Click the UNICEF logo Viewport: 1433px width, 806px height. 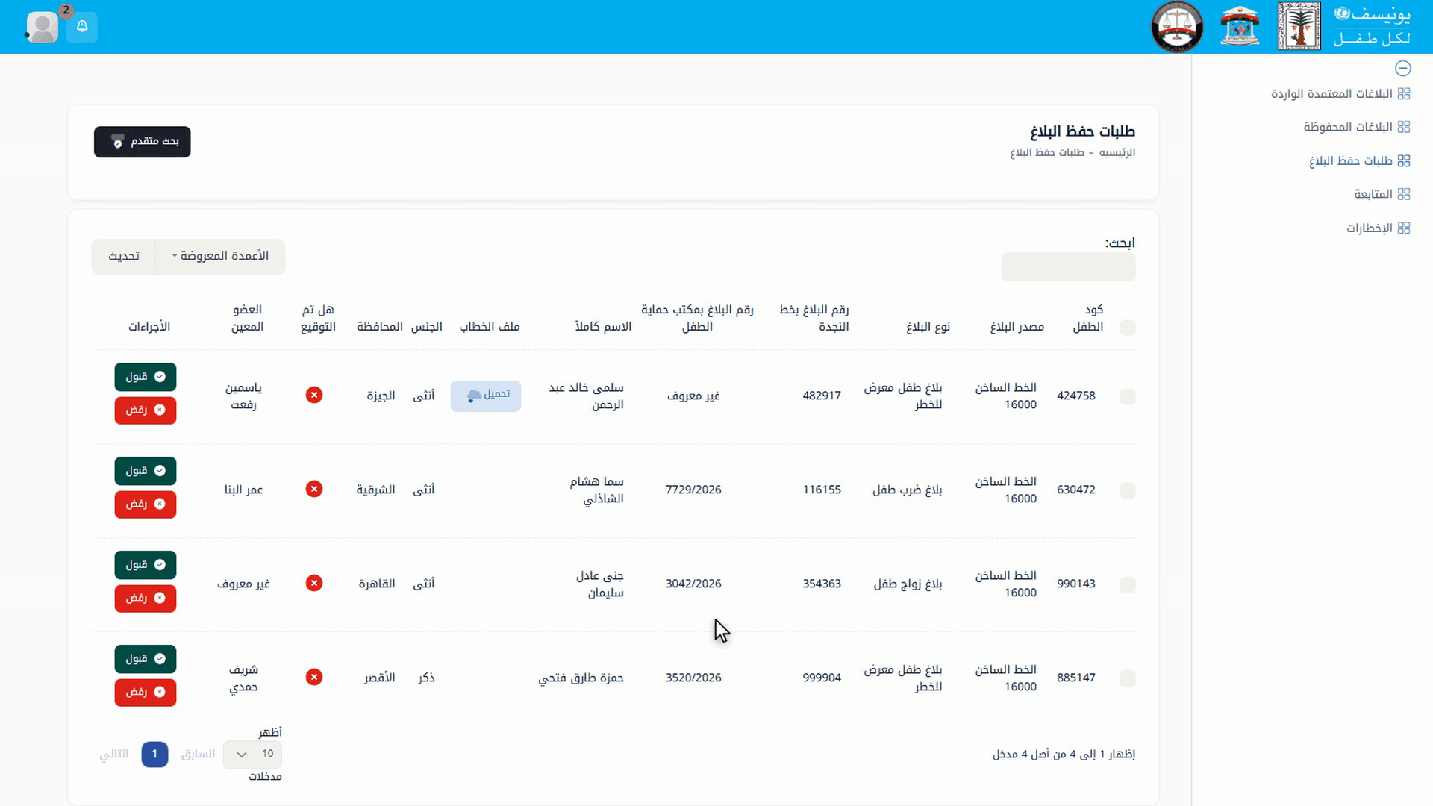tap(1372, 26)
